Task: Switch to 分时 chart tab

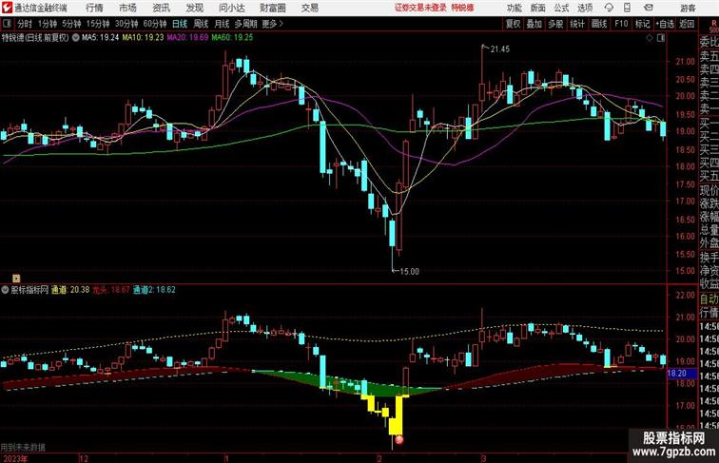Action: [25, 24]
